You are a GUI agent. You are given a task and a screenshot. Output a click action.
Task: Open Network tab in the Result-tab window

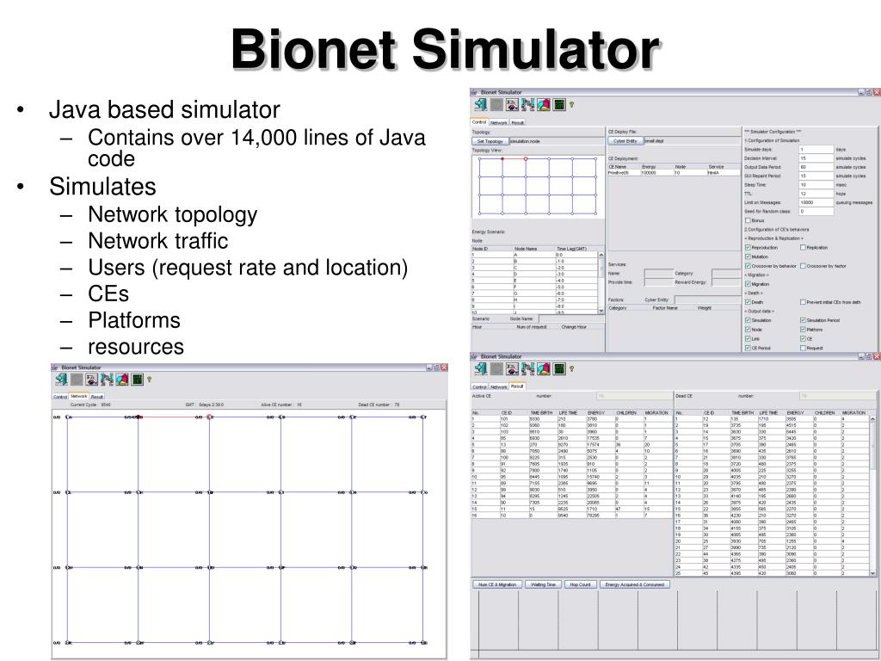click(x=498, y=386)
